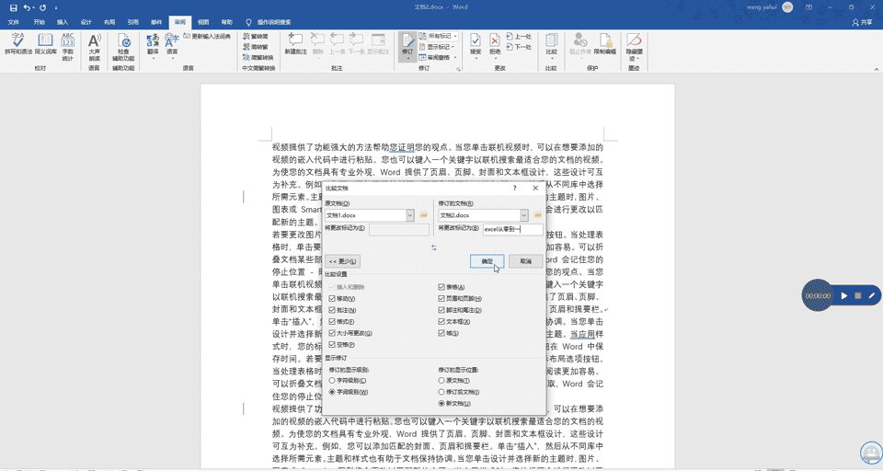Click the 修订 track changes icon
This screenshot has height=471, width=883.
pos(408,43)
